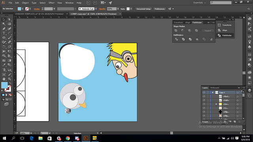
Task: Toggle visibility of <Rect...> sublayer
Action: click(x=204, y=96)
